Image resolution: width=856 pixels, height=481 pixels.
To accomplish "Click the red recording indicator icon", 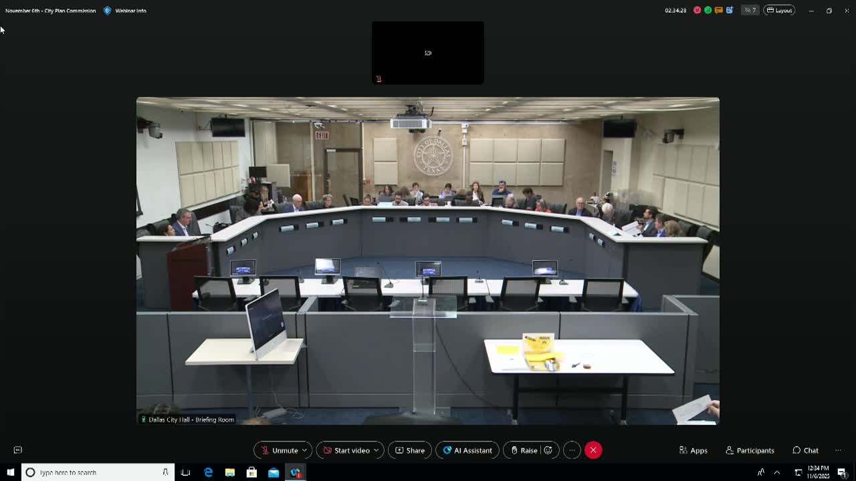I will point(697,10).
